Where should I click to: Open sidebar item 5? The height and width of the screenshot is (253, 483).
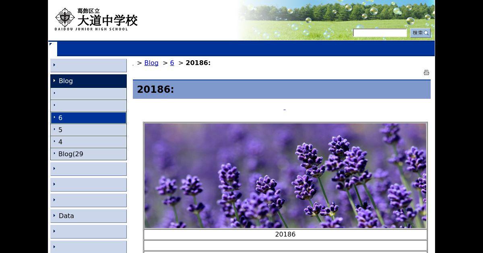point(89,130)
